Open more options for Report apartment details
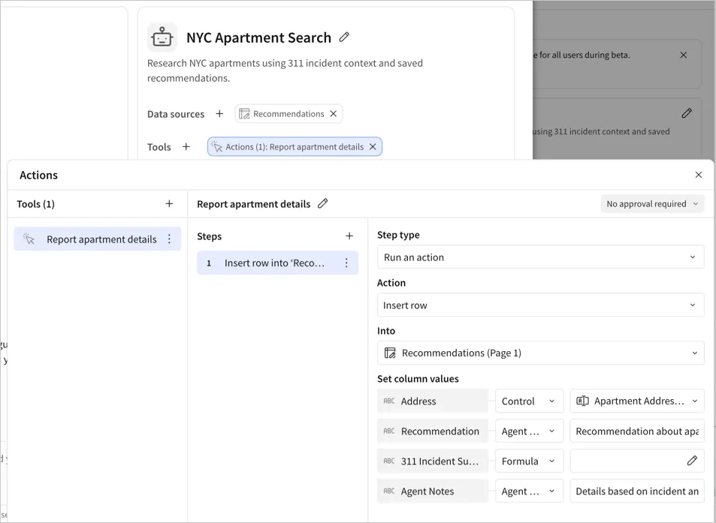This screenshot has height=523, width=716. pos(169,239)
